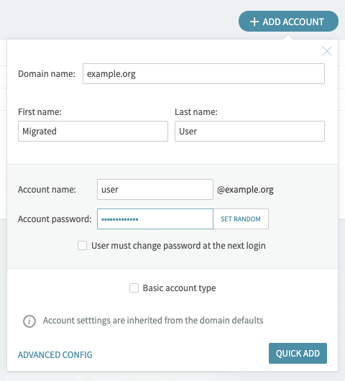Click the inherited domain defaults notice text
The image size is (345, 381).
(153, 321)
